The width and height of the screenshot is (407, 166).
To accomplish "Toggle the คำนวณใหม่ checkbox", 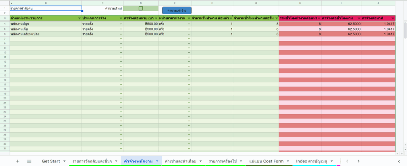I will click(140, 8).
